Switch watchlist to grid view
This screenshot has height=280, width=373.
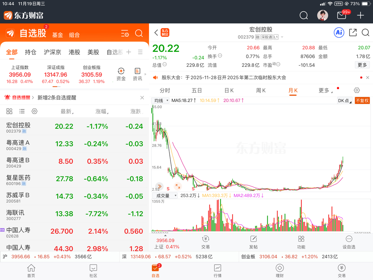pyautogui.click(x=9, y=111)
